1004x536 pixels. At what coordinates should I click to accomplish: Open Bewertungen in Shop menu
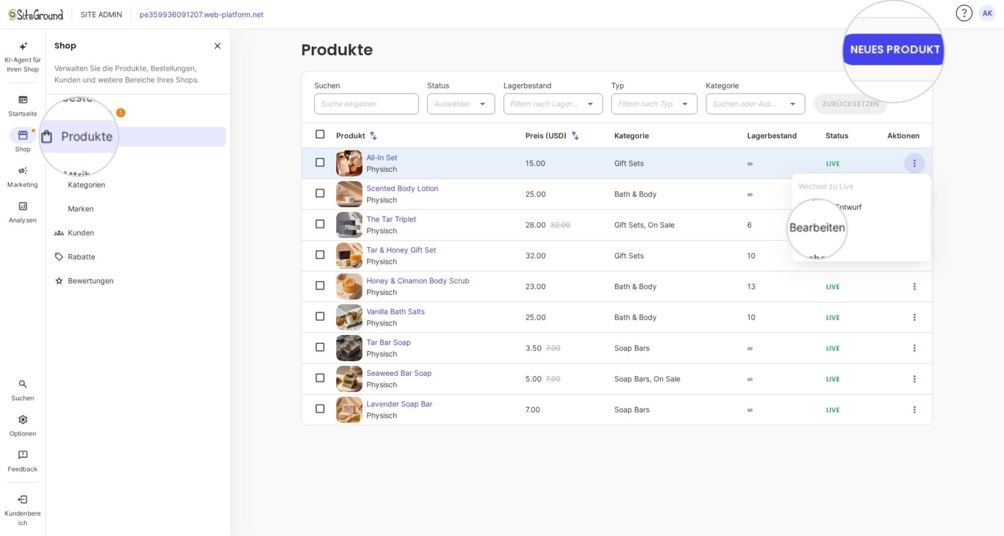pos(90,281)
